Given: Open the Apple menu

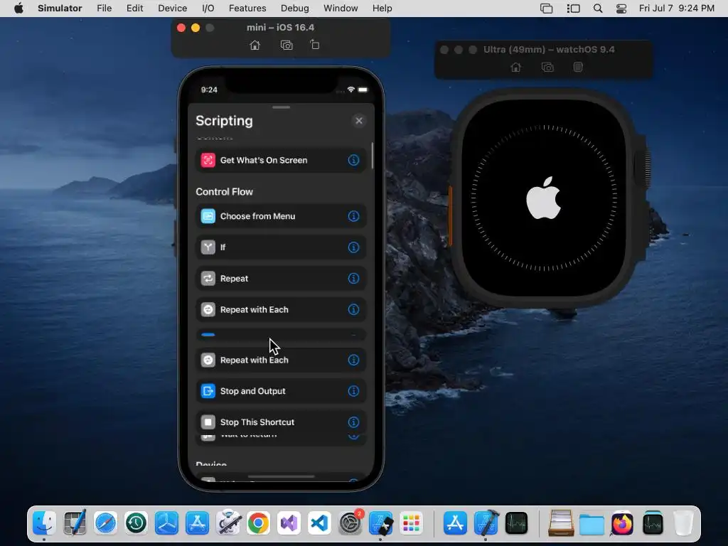Looking at the screenshot, I should tap(18, 9).
